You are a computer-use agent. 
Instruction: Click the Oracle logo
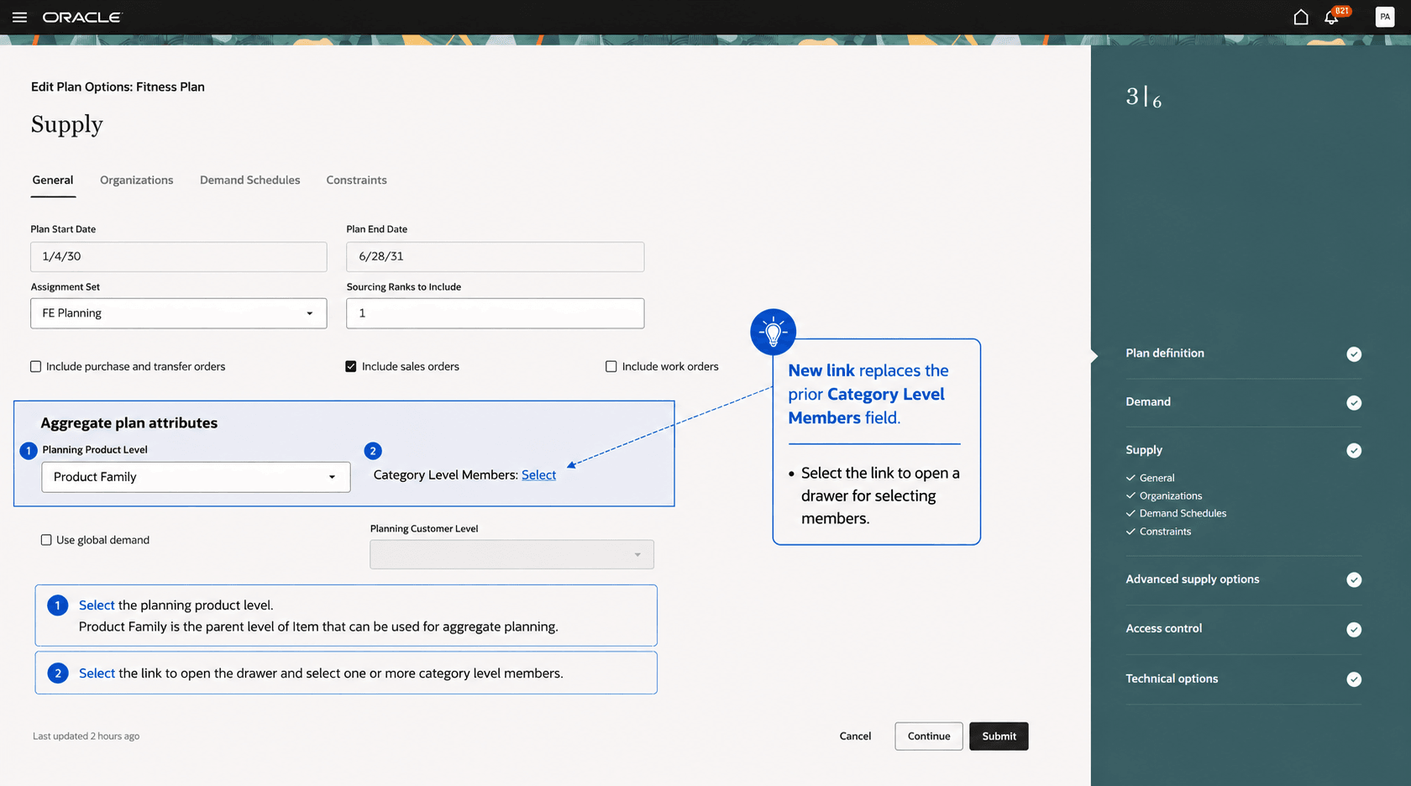click(82, 17)
